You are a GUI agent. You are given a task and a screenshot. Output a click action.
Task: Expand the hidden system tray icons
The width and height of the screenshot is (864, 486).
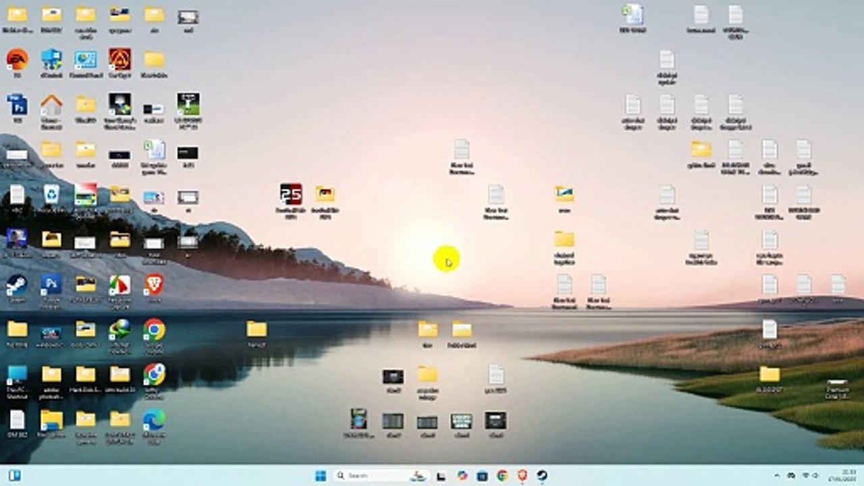pyautogui.click(x=777, y=476)
